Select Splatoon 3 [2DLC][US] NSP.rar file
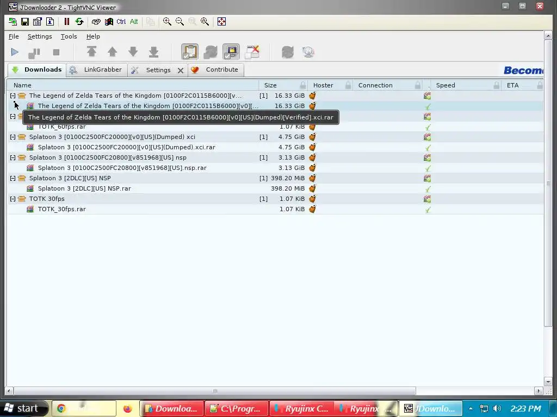The width and height of the screenshot is (557, 417). point(276,188)
